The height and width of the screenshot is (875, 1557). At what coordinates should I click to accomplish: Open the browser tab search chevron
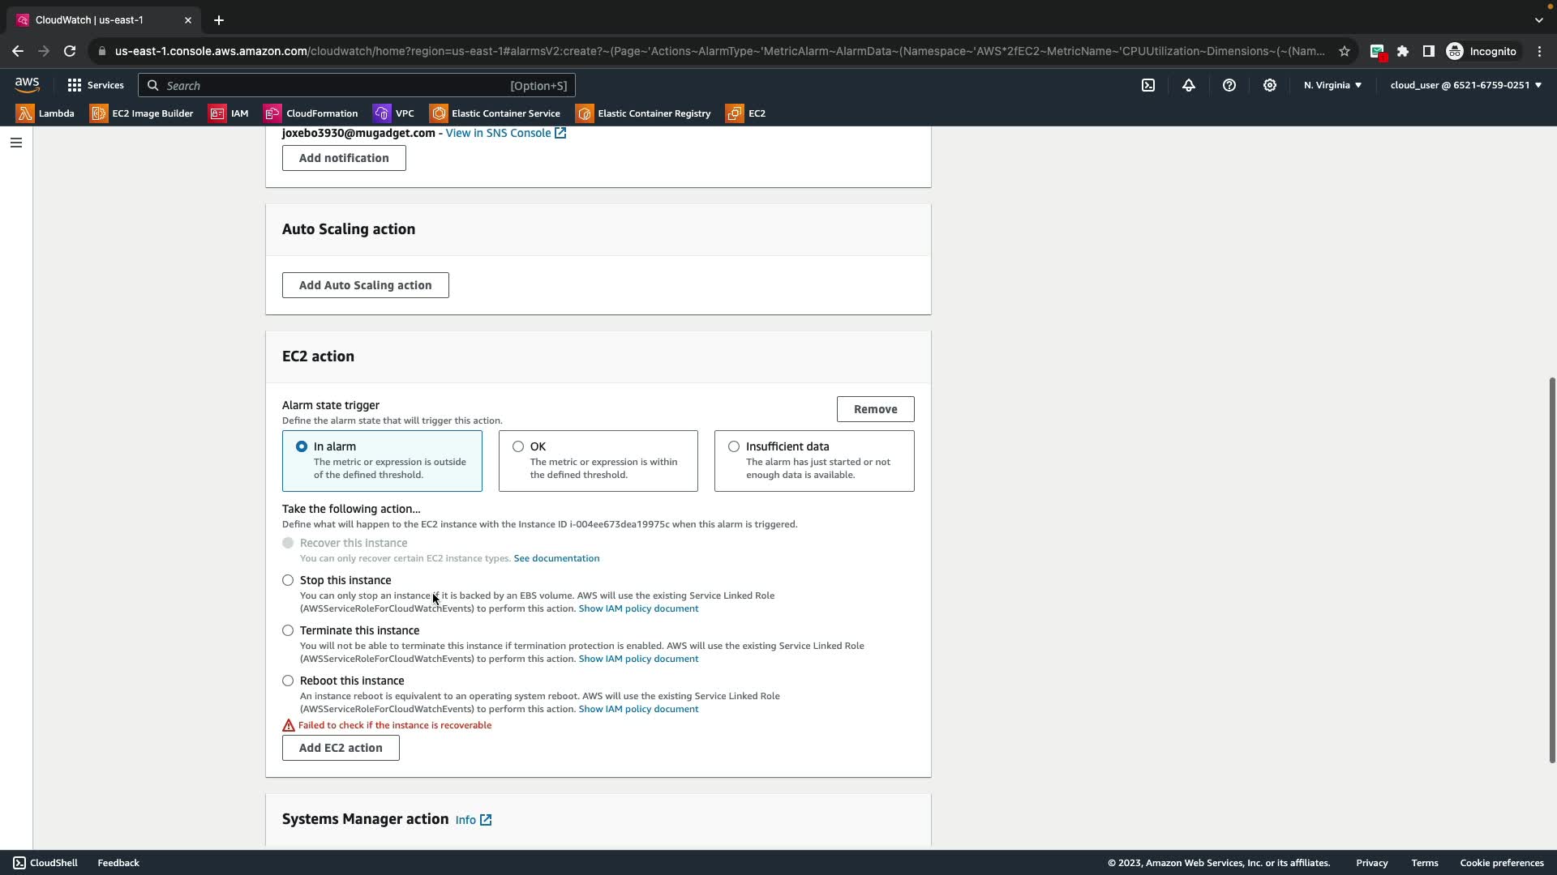coord(1538,20)
